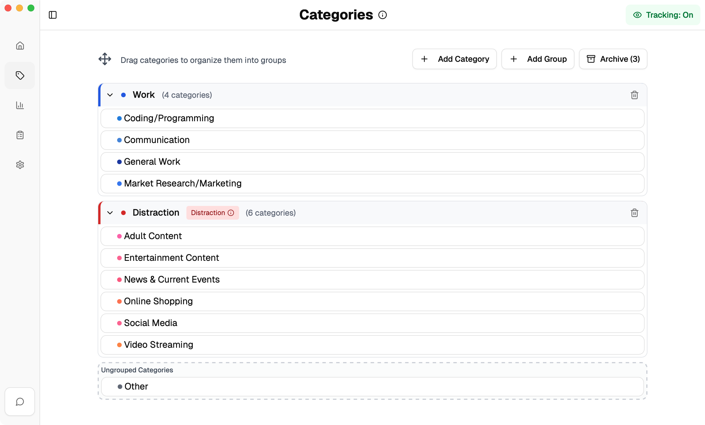Viewport: 705px width, 425px height.
Task: Open the Archive with 3 items
Action: click(613, 59)
